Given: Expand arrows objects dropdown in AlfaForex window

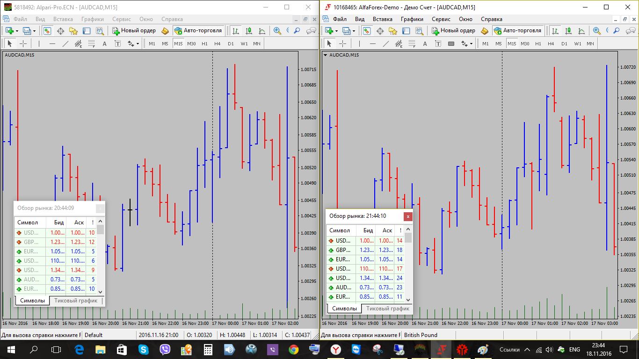Looking at the screenshot, I should coord(472,43).
